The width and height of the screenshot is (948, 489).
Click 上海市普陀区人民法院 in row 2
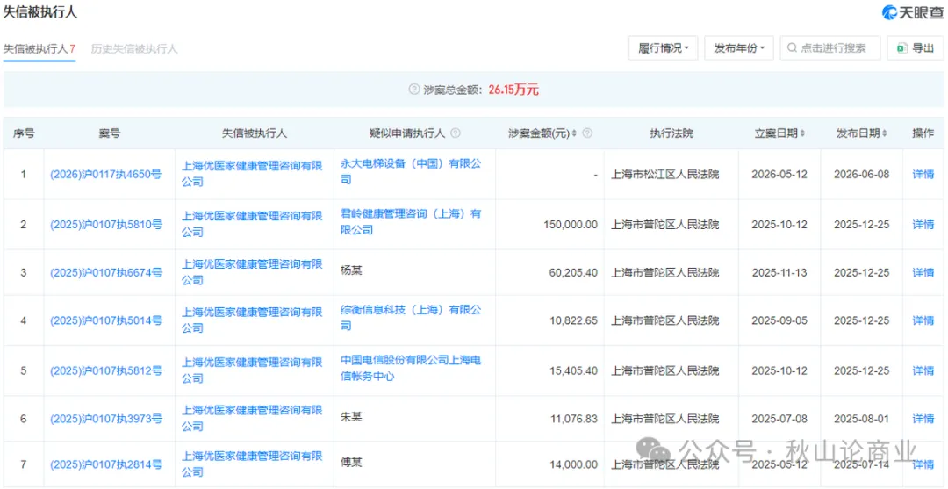[665, 224]
